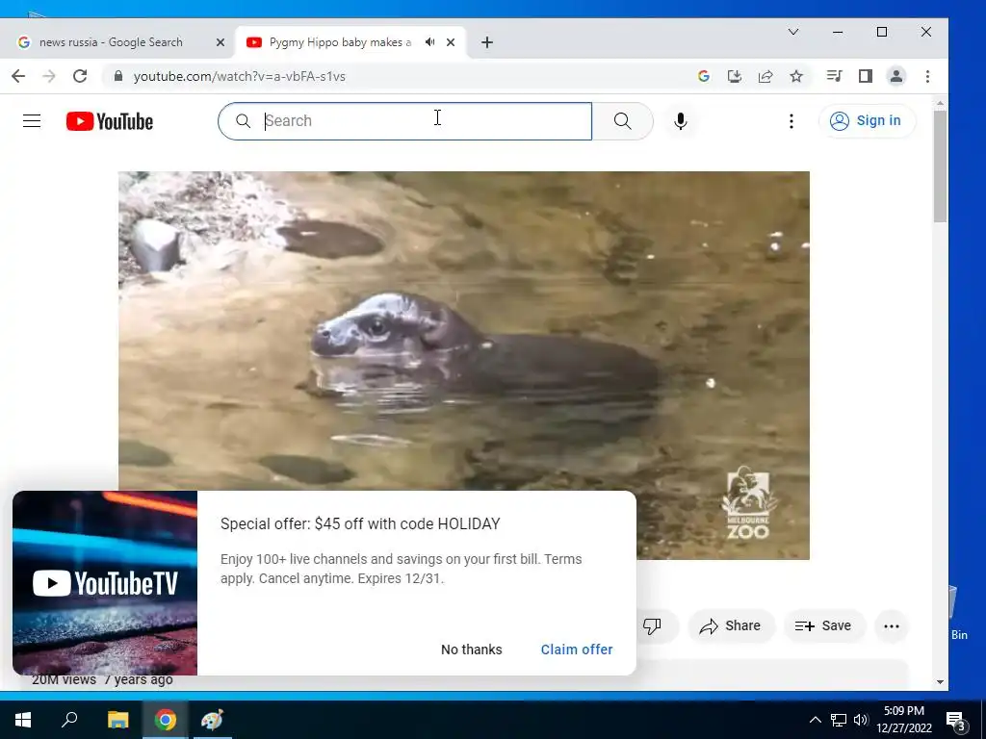Reload the YouTube page
Viewport: 986px width, 739px height.
click(80, 76)
